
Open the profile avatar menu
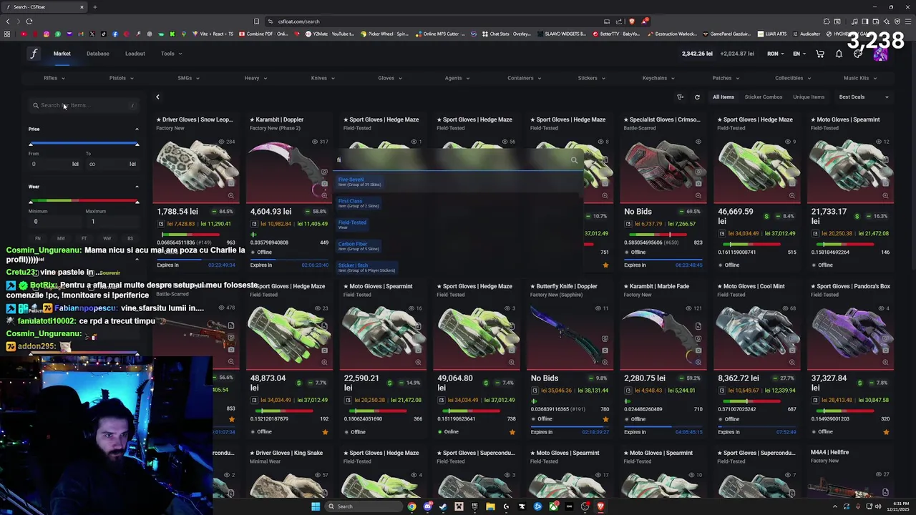click(880, 54)
